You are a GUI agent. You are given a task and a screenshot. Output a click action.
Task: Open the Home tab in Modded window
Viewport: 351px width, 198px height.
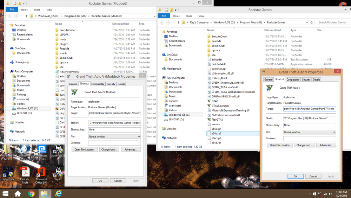pos(24,9)
